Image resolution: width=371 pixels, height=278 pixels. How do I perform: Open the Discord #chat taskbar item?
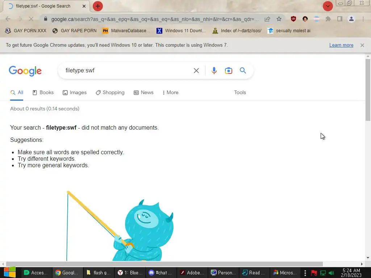(x=161, y=273)
